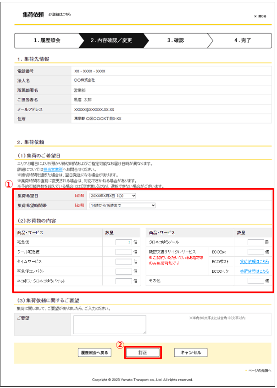Go to step 1. 履歴照会
277x388 pixels.
pos(47,40)
